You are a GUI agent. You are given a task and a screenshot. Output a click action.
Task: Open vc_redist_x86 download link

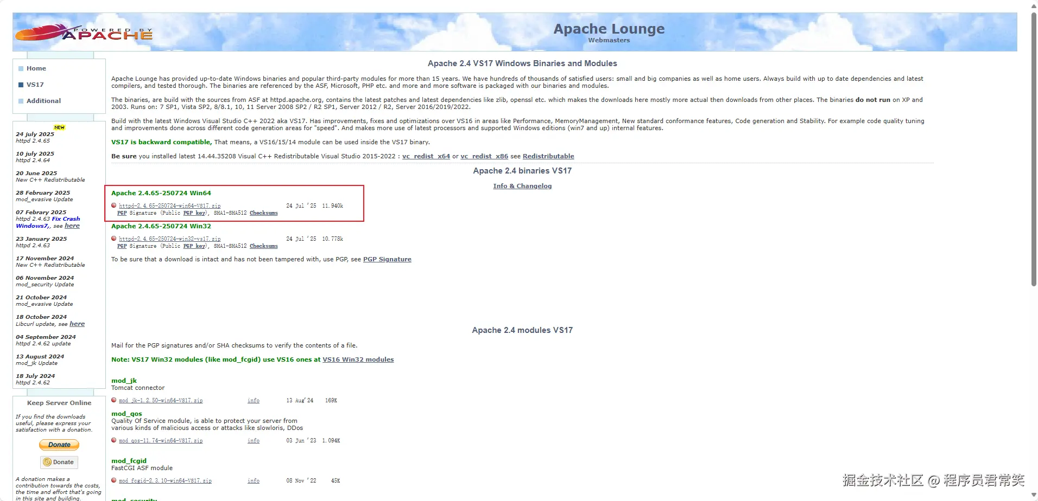pos(484,156)
